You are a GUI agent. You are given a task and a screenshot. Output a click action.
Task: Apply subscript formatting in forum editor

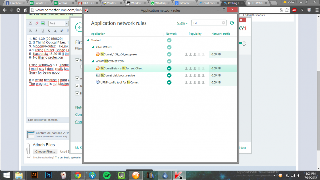click(55, 31)
